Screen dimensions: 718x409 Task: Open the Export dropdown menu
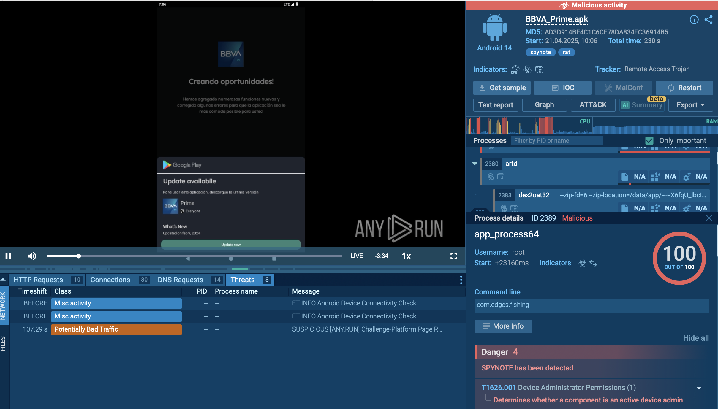(x=690, y=105)
